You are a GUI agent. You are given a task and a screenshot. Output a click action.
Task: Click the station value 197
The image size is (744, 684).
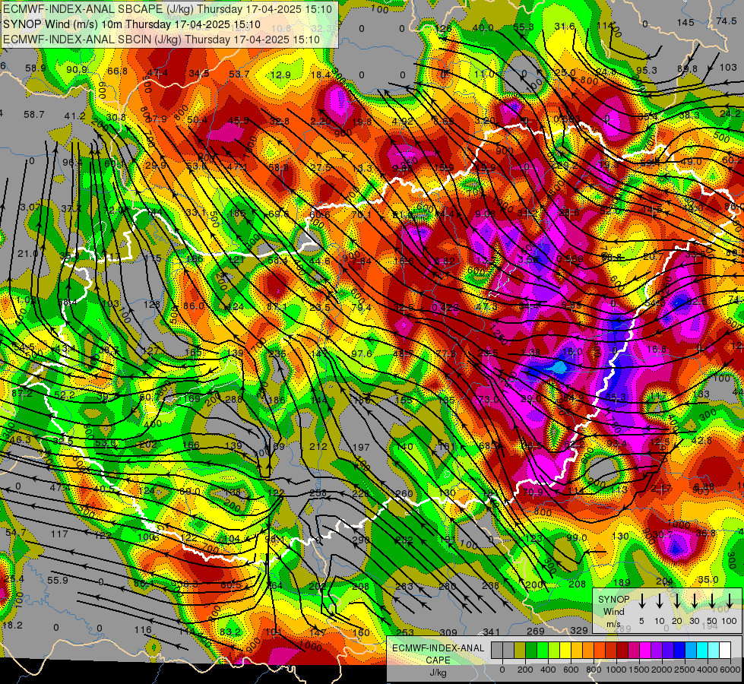361,447
